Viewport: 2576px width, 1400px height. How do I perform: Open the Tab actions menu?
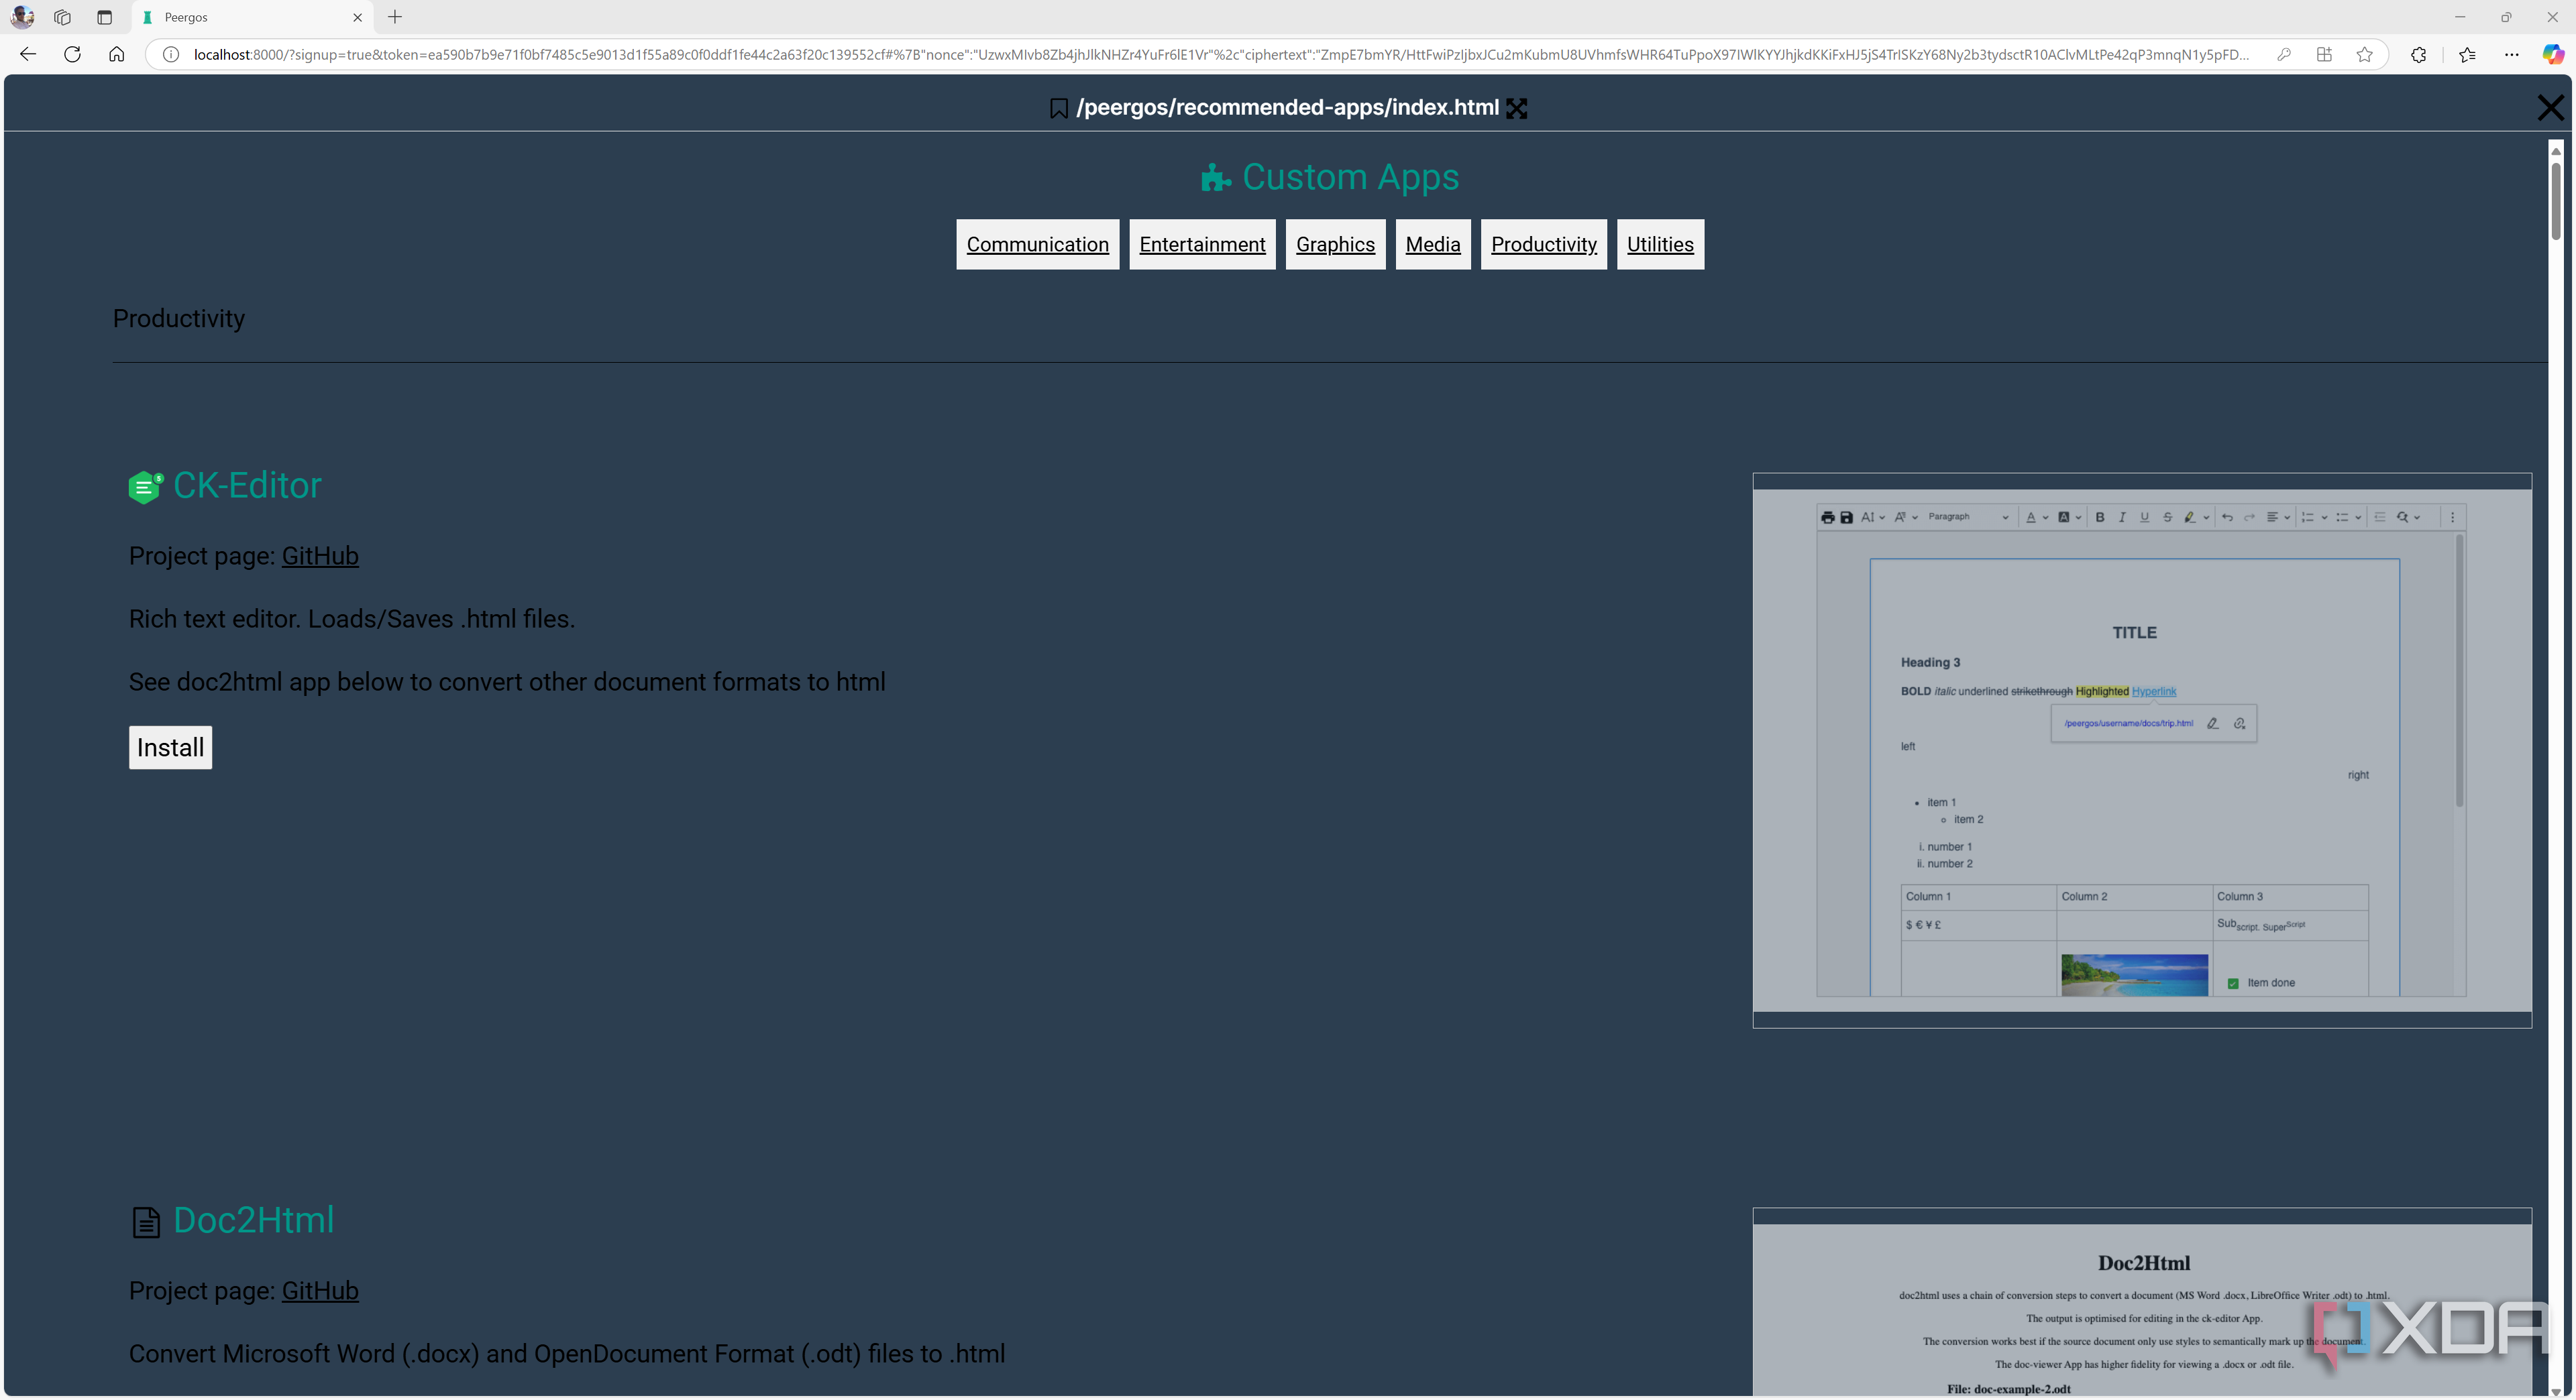[x=104, y=17]
